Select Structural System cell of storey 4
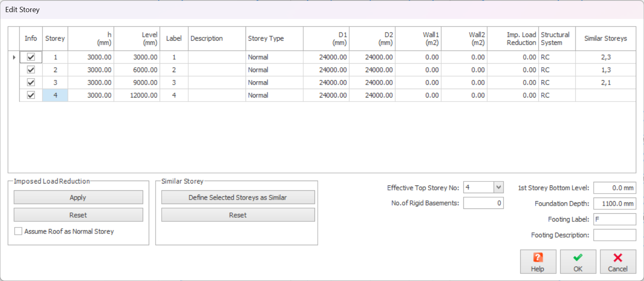Image resolution: width=644 pixels, height=281 pixels. tap(556, 95)
